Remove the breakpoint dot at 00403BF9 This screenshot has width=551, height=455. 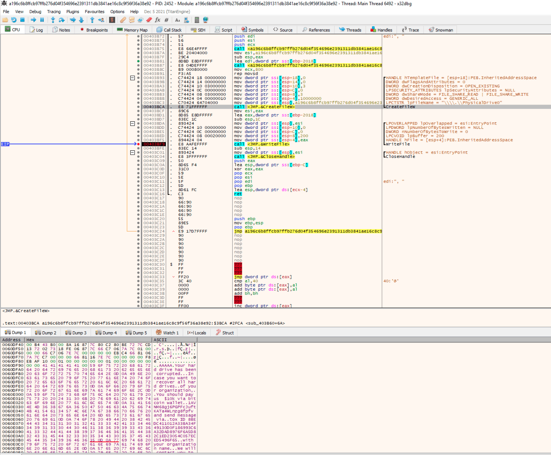click(x=139, y=144)
